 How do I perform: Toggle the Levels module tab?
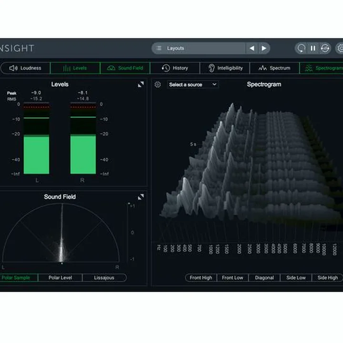coord(75,68)
